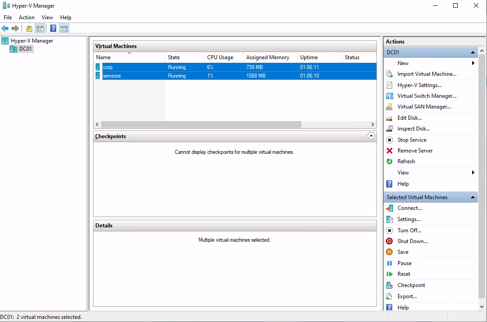487x322 pixels.
Task: Click the Export icon in Actions
Action: 390,296
